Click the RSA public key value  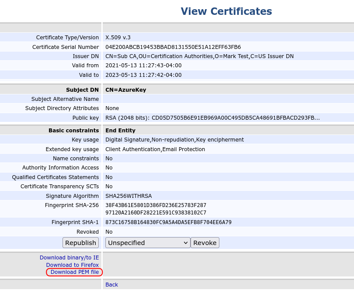[212, 118]
